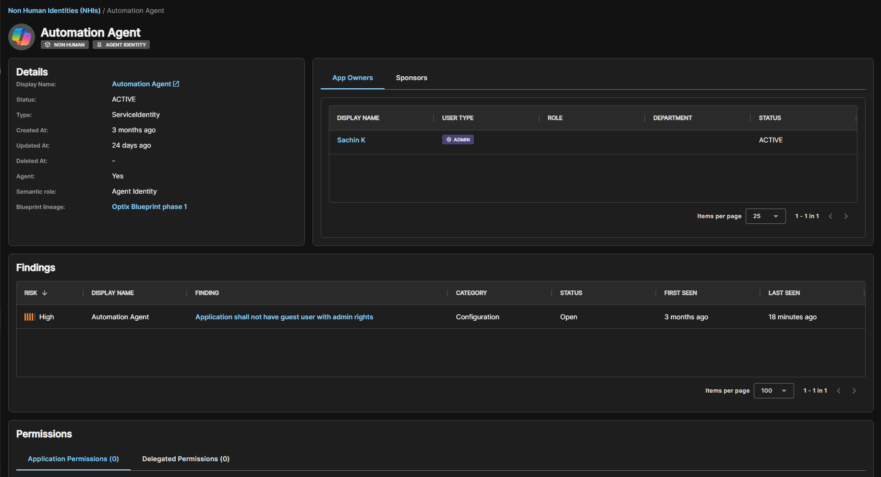
Task: Open the external link icon beside Automation Agent
Action: 176,84
